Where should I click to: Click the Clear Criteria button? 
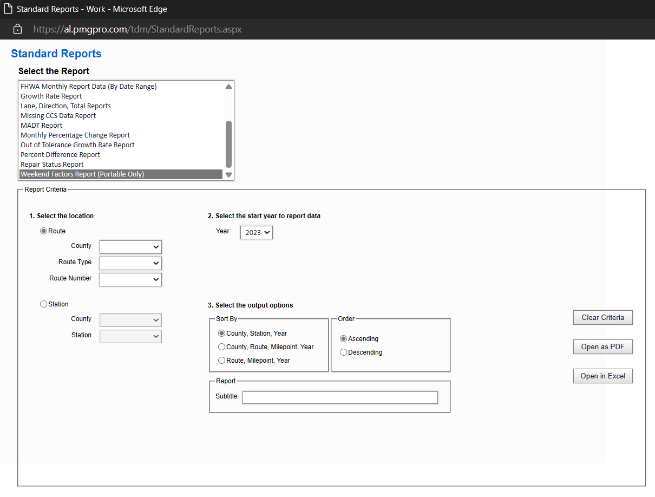click(x=603, y=318)
